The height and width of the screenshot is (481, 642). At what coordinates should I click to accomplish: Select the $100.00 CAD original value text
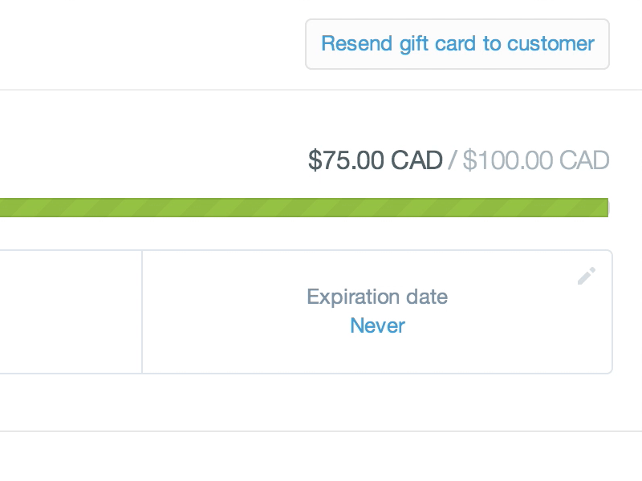(536, 160)
